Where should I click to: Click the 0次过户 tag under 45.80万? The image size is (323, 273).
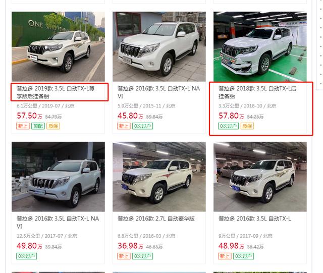142,126
